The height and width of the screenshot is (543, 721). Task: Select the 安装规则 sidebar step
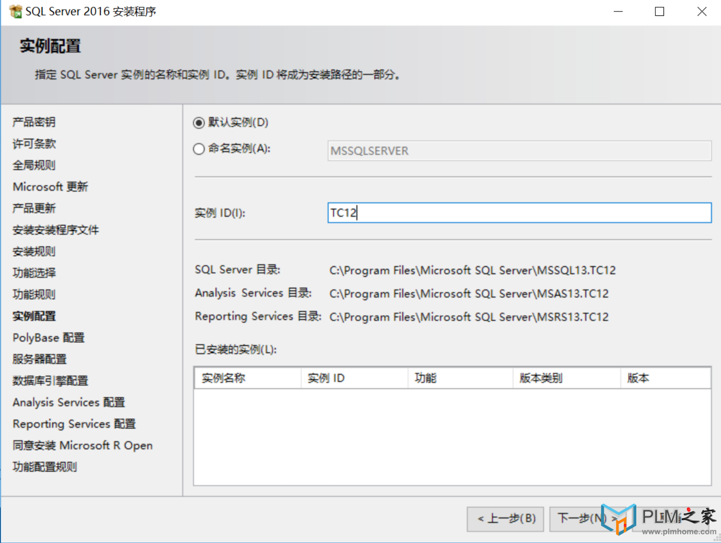click(34, 251)
